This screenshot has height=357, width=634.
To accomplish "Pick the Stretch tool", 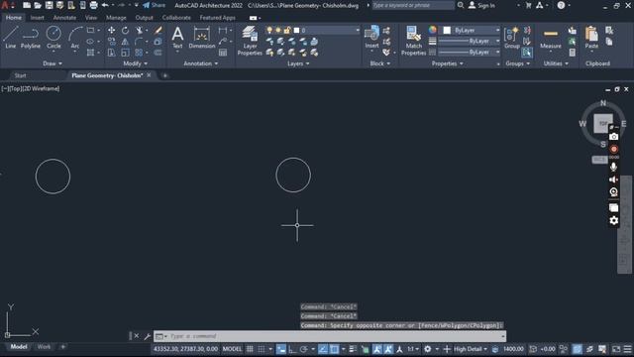I will click(x=111, y=53).
